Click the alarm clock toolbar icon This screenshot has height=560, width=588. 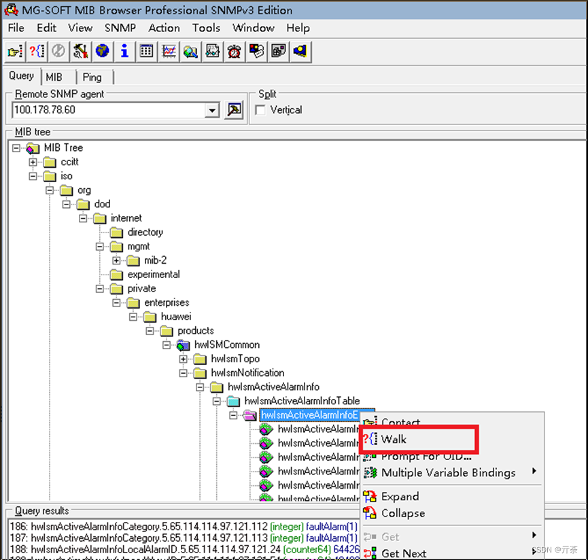click(x=233, y=51)
